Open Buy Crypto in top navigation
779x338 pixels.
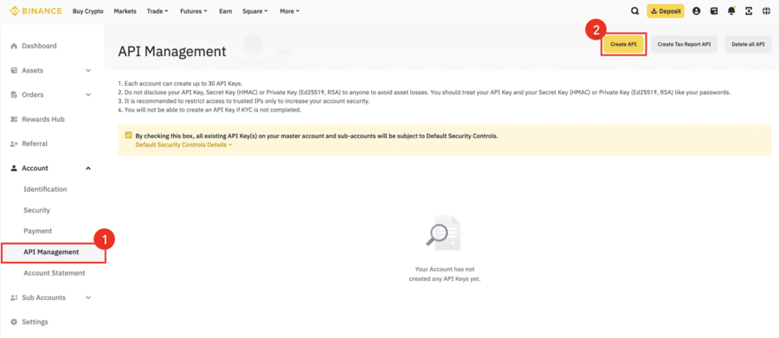click(88, 11)
